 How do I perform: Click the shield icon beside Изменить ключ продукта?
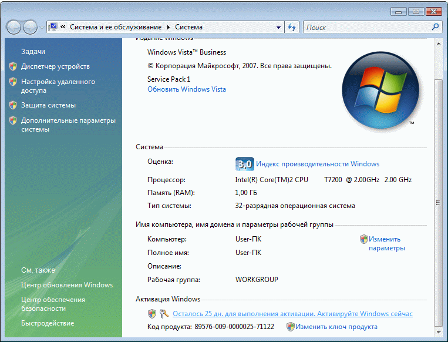[290, 327]
